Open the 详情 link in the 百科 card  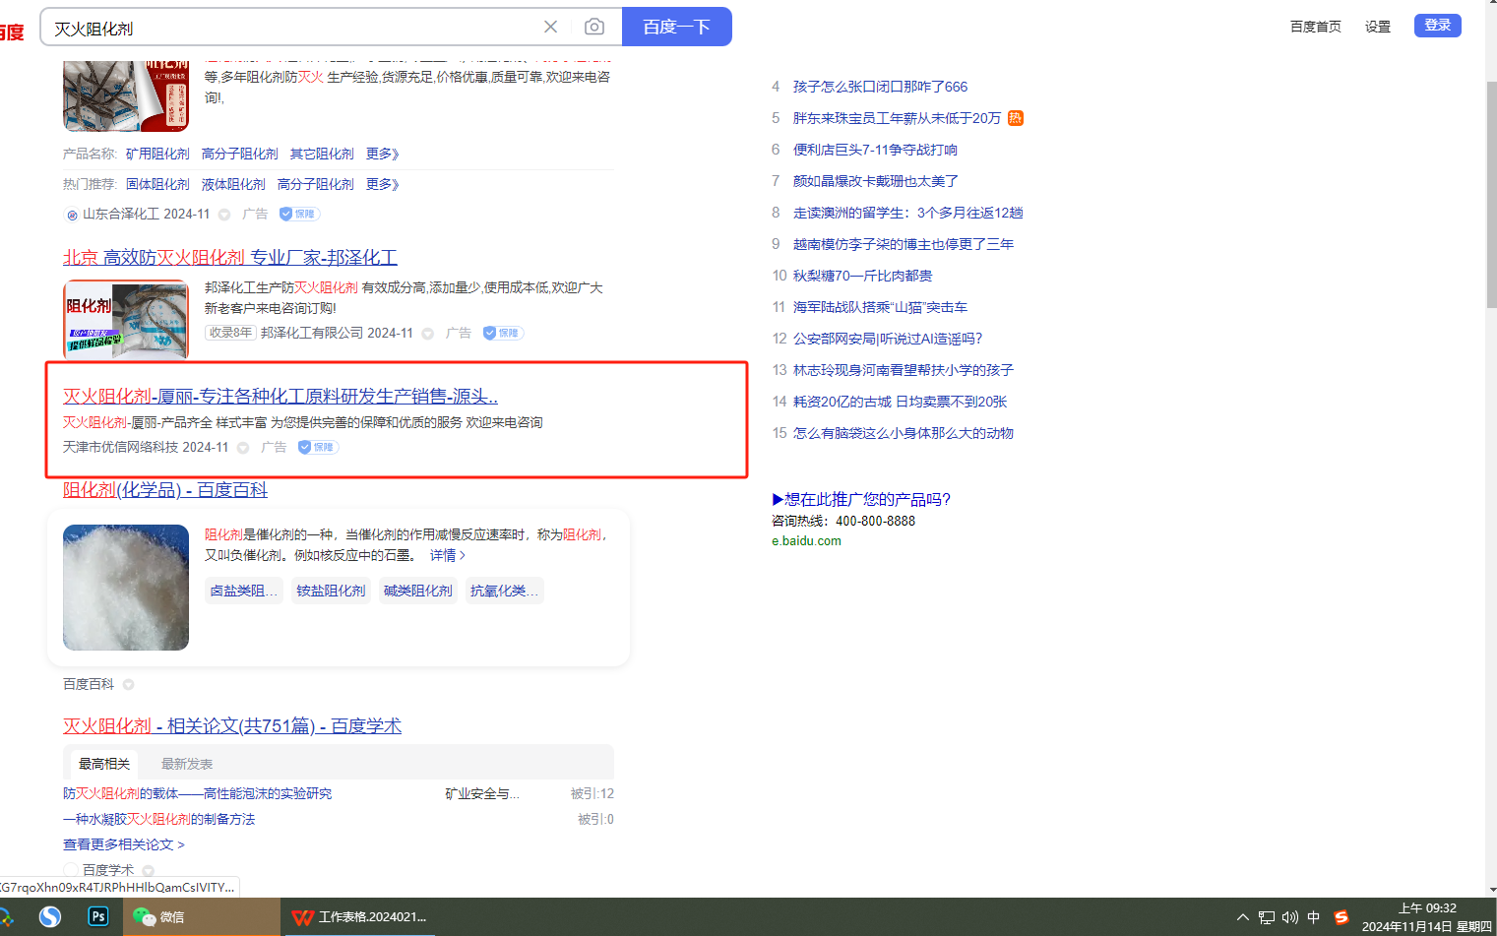[x=448, y=555]
